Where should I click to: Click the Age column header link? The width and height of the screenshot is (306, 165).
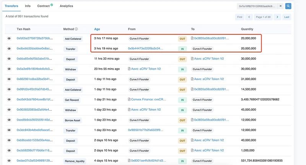[97, 29]
